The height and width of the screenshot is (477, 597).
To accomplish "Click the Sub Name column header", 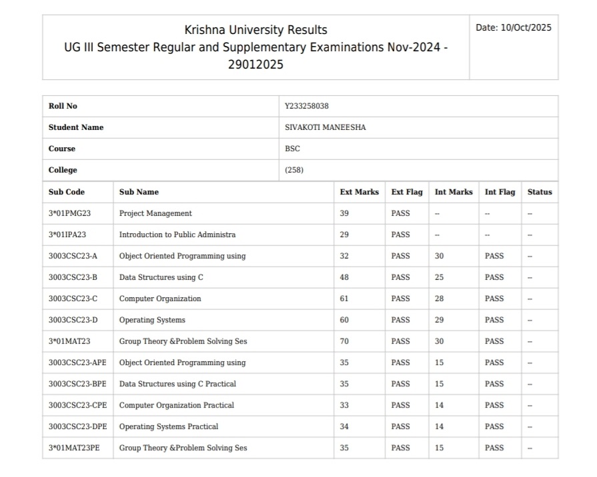I will tap(139, 192).
